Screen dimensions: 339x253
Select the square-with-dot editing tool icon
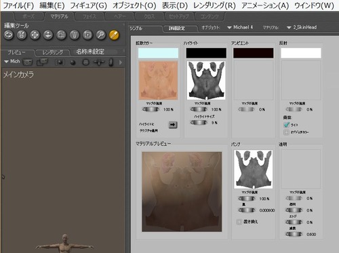click(x=87, y=35)
